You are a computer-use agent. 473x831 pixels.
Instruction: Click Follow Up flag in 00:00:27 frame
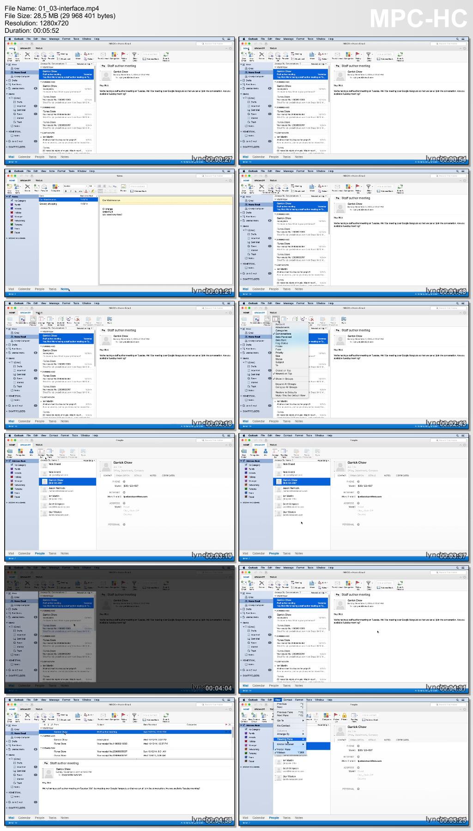pos(123,54)
